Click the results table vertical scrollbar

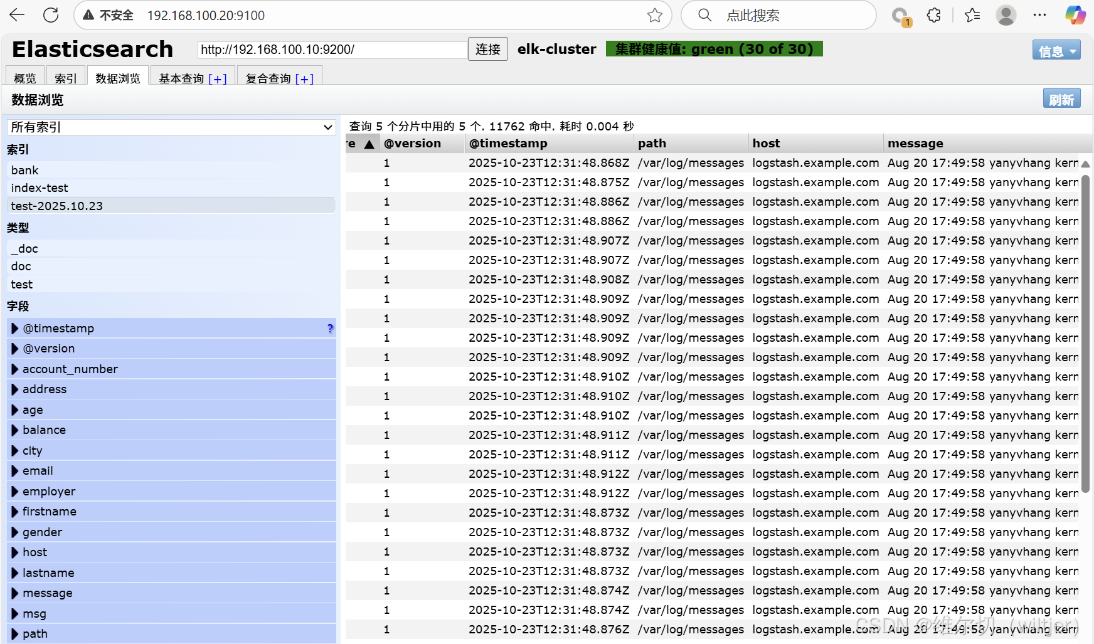pos(1085,332)
